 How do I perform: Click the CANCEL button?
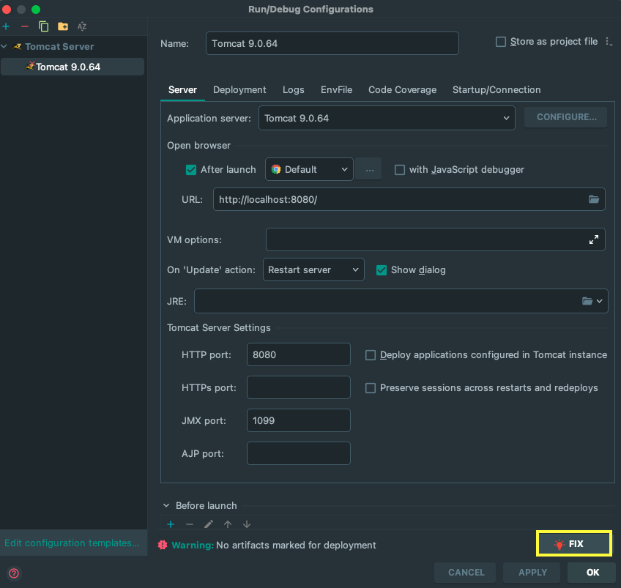point(465,573)
